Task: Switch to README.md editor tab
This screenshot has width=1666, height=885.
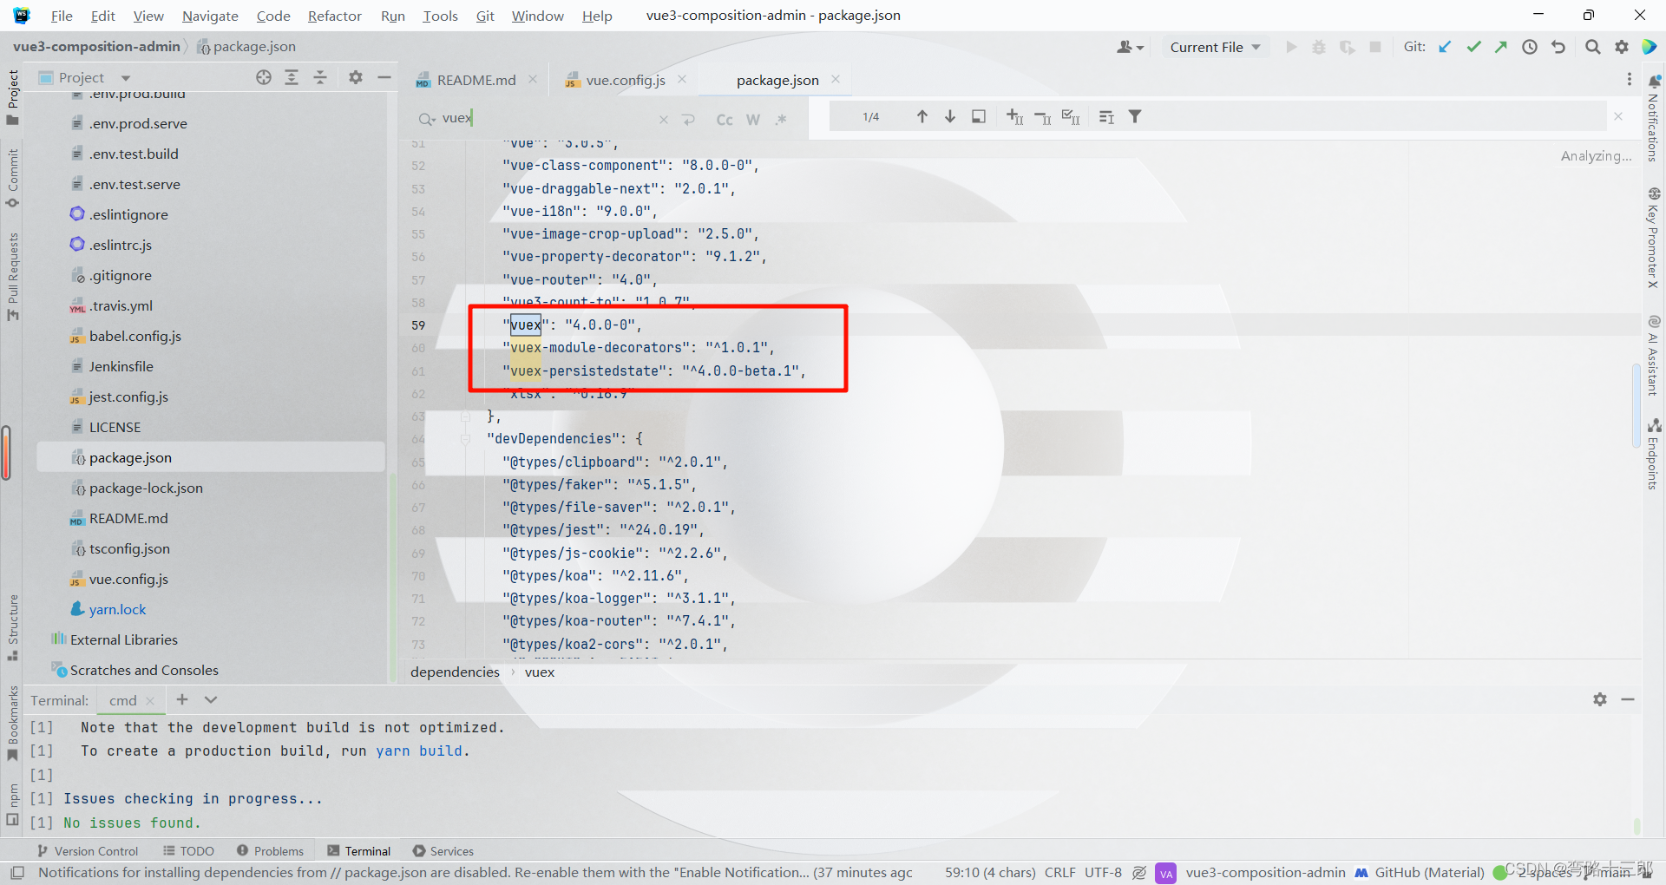Action: pyautogui.click(x=476, y=80)
